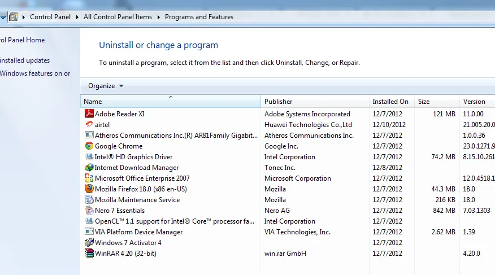Click the Control Panel address bar icon
The width and height of the screenshot is (495, 275).
point(13,17)
